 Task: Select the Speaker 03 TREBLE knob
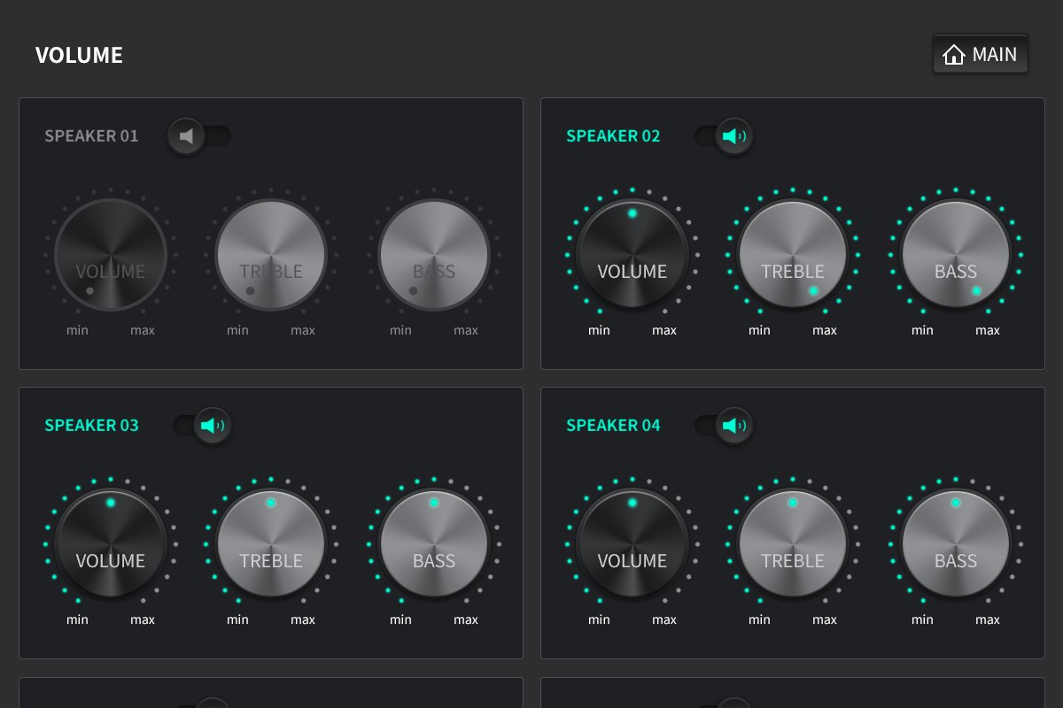(x=271, y=544)
